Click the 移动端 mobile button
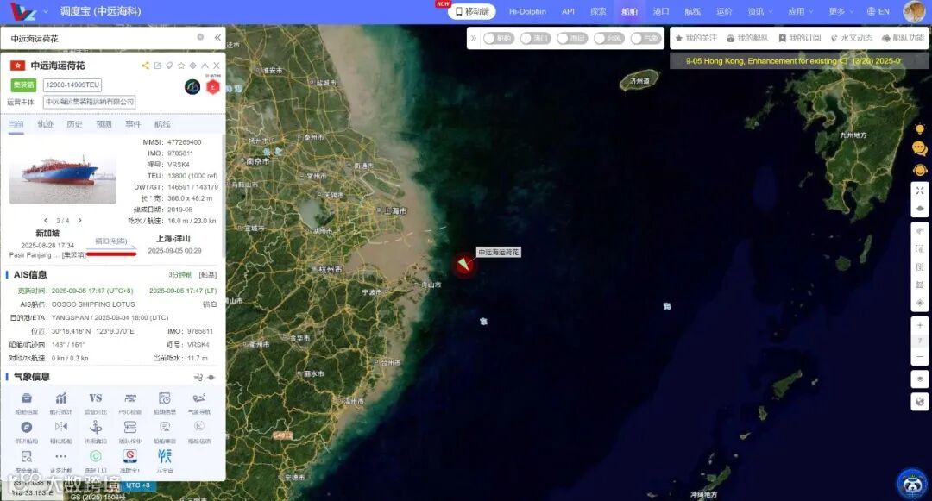932x501 pixels. [x=471, y=11]
